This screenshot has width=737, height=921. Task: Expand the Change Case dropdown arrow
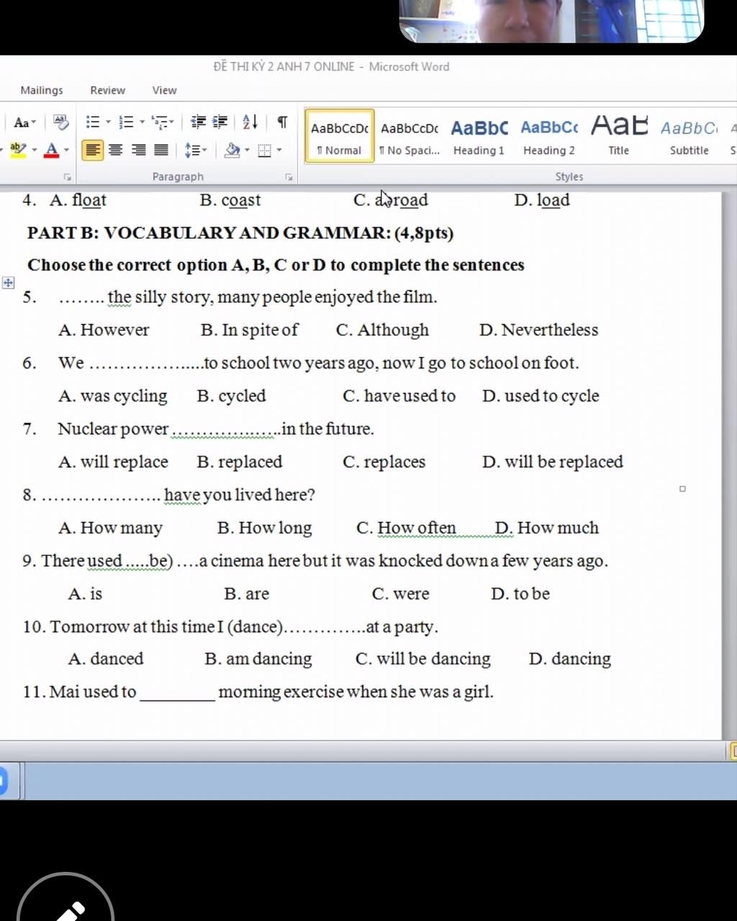click(33, 123)
